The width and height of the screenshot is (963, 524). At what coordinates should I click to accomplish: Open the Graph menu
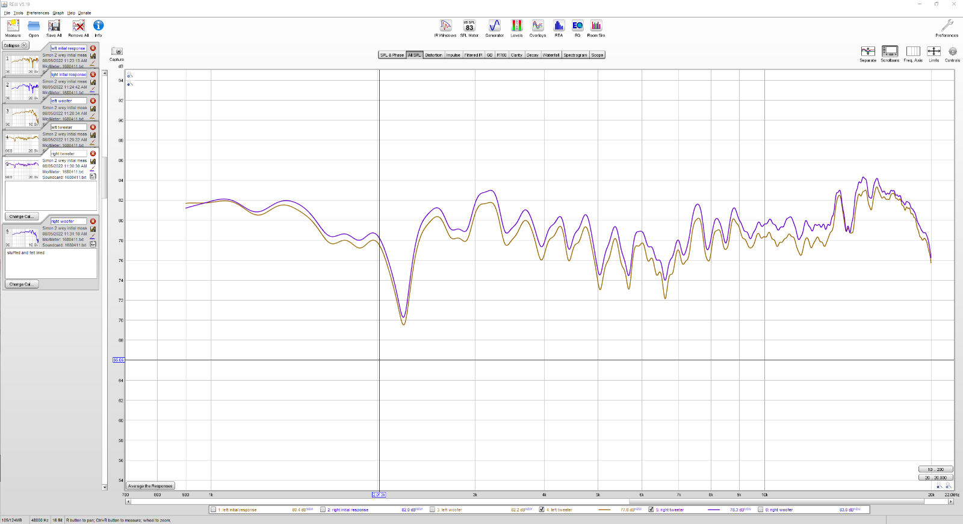click(58, 13)
